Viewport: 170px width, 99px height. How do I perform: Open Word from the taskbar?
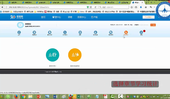point(55,97)
